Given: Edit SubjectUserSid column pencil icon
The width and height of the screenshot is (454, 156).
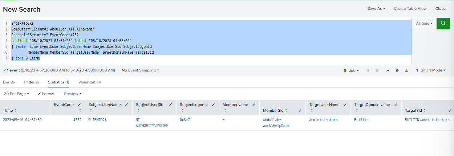Looking at the screenshot, I should [x=171, y=104].
